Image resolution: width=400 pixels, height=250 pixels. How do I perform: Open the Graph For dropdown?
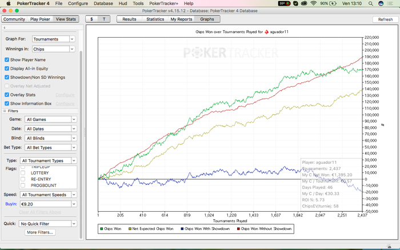coord(54,39)
